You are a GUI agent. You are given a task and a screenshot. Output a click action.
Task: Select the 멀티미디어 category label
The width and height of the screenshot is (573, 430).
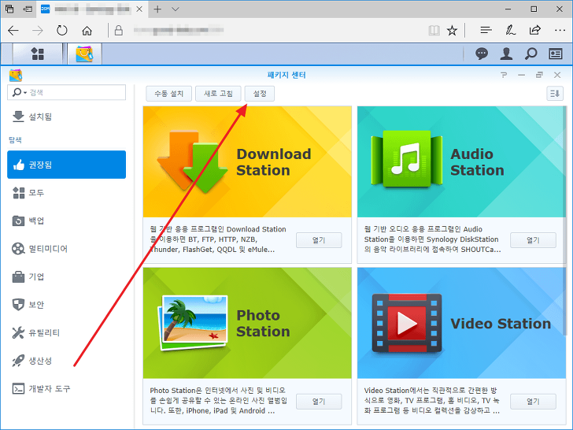tap(48, 249)
